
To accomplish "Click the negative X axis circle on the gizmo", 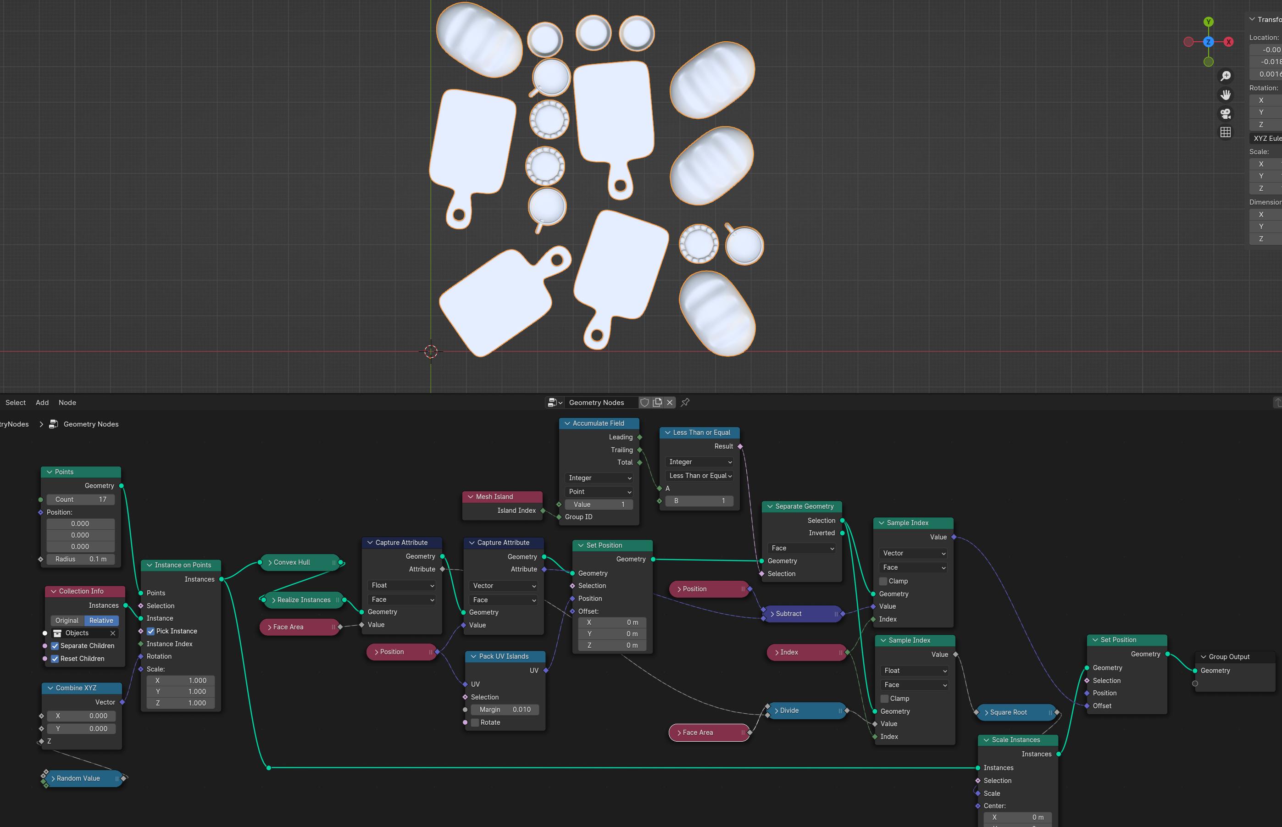I will pos(1188,42).
